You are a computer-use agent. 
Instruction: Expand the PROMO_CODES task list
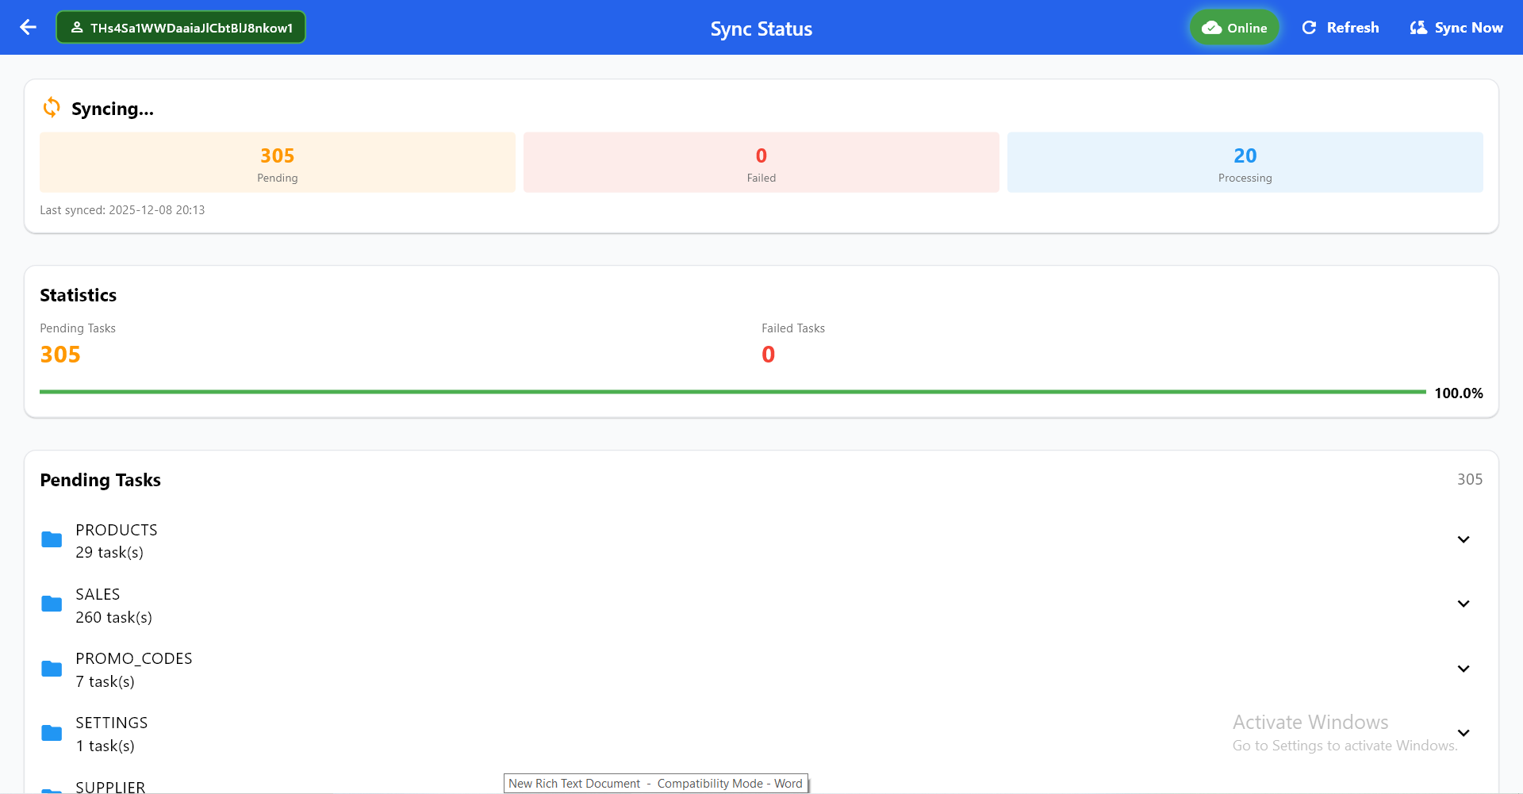(x=1464, y=669)
